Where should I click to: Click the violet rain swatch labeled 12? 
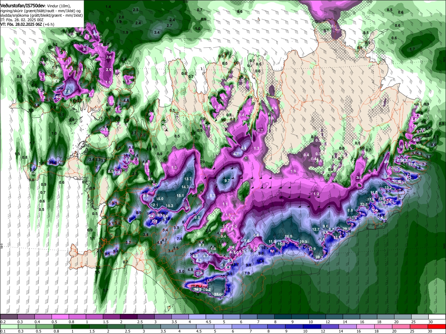[x=330, y=326]
